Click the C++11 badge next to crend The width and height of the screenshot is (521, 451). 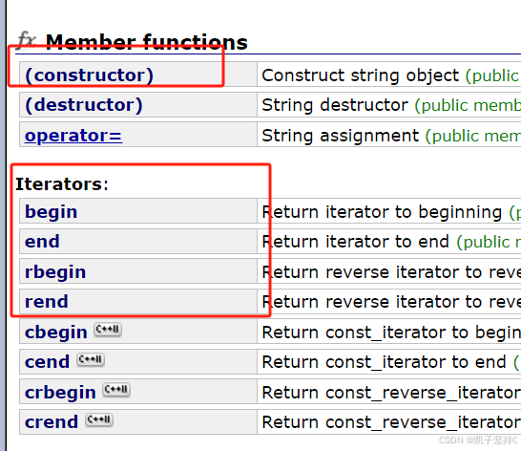pyautogui.click(x=99, y=419)
